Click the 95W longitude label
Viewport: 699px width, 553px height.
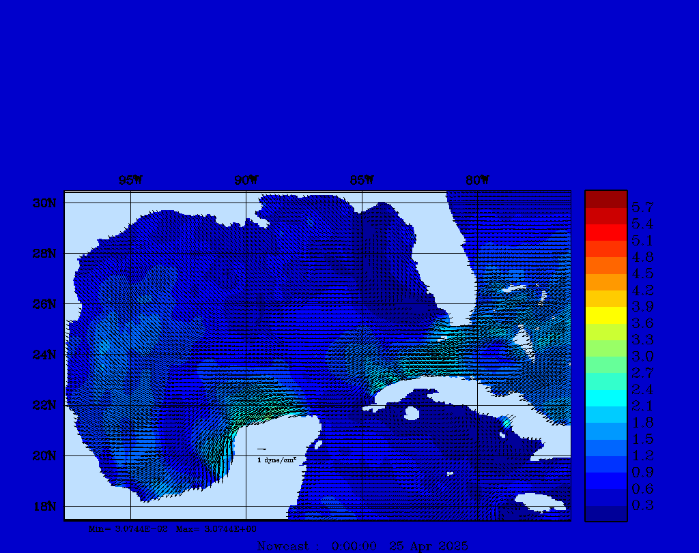(x=130, y=181)
